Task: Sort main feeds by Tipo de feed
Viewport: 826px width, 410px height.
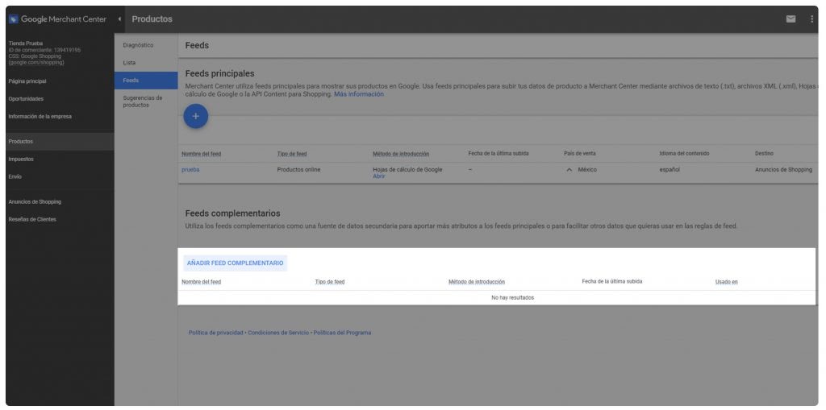Action: [292, 154]
